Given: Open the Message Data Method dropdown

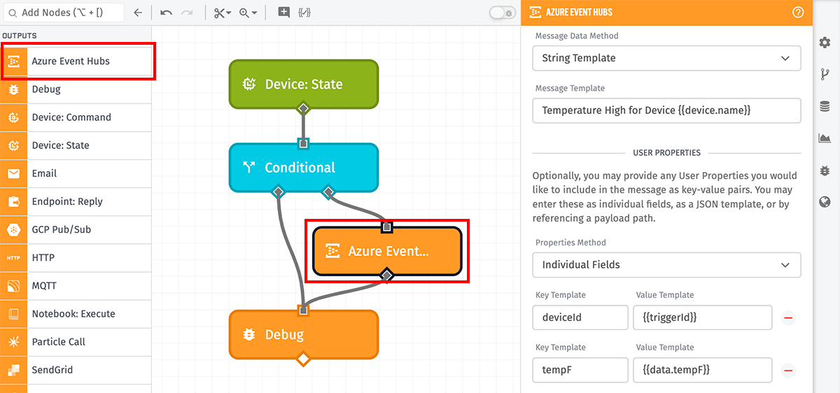Looking at the screenshot, I should tap(666, 58).
